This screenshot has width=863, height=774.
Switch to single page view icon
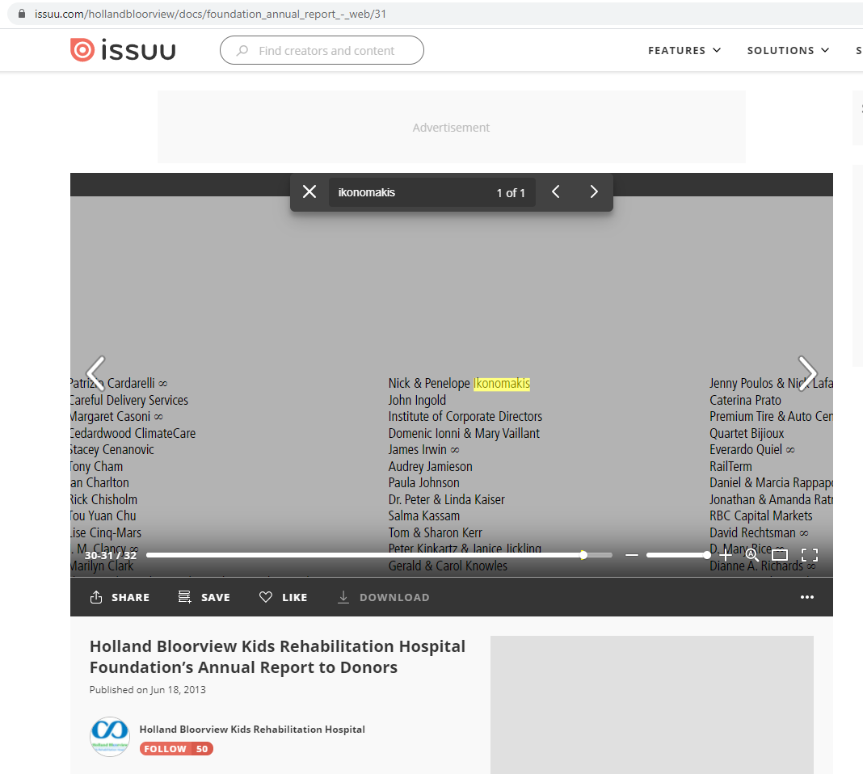(x=780, y=555)
